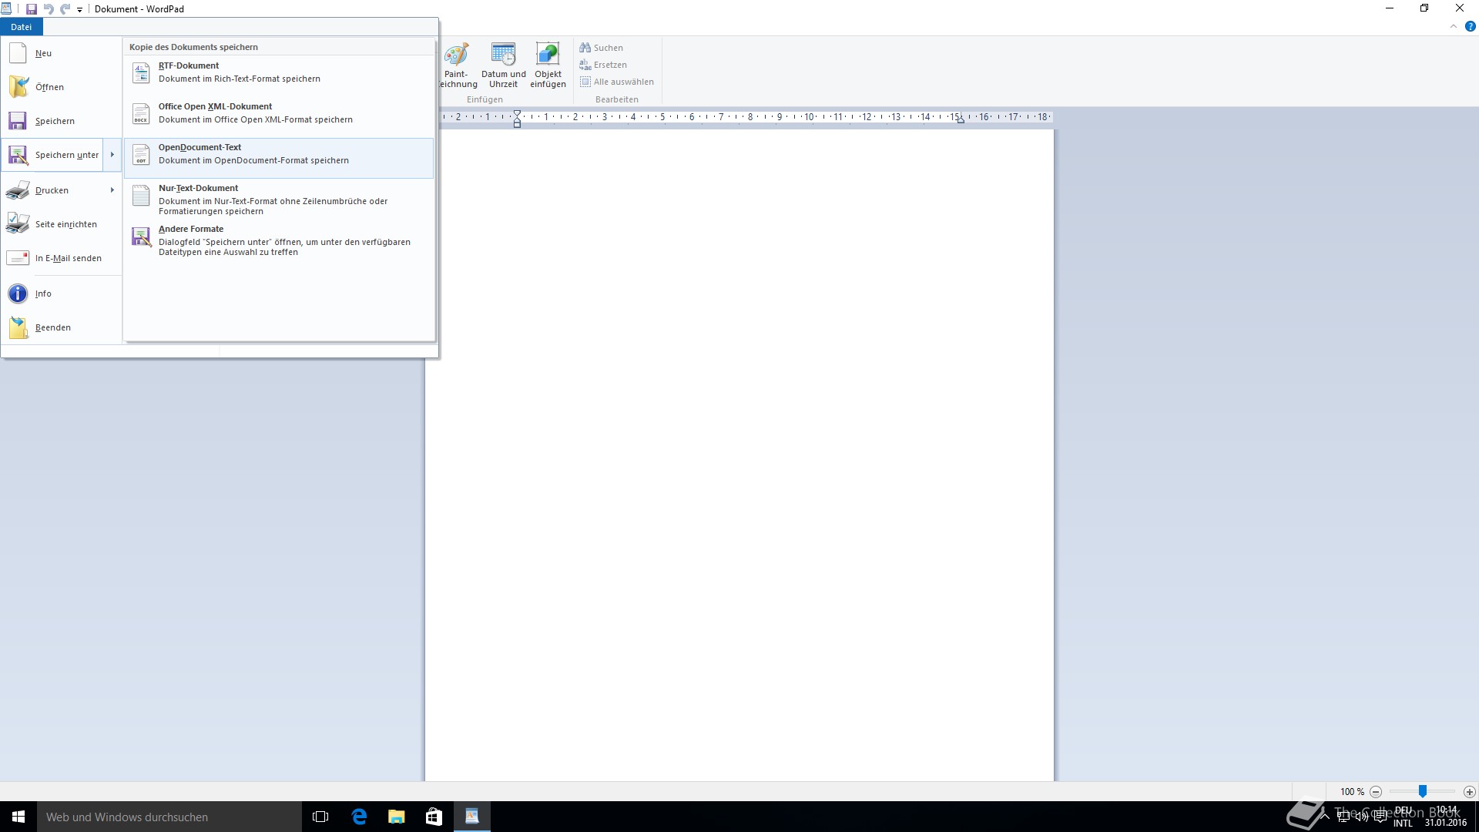
Task: Click the Web und Windows durchsuchen search box
Action: pyautogui.click(x=169, y=817)
